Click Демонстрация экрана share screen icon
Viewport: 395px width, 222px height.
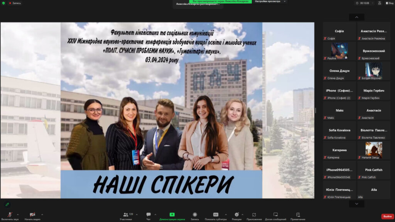tap(172, 215)
